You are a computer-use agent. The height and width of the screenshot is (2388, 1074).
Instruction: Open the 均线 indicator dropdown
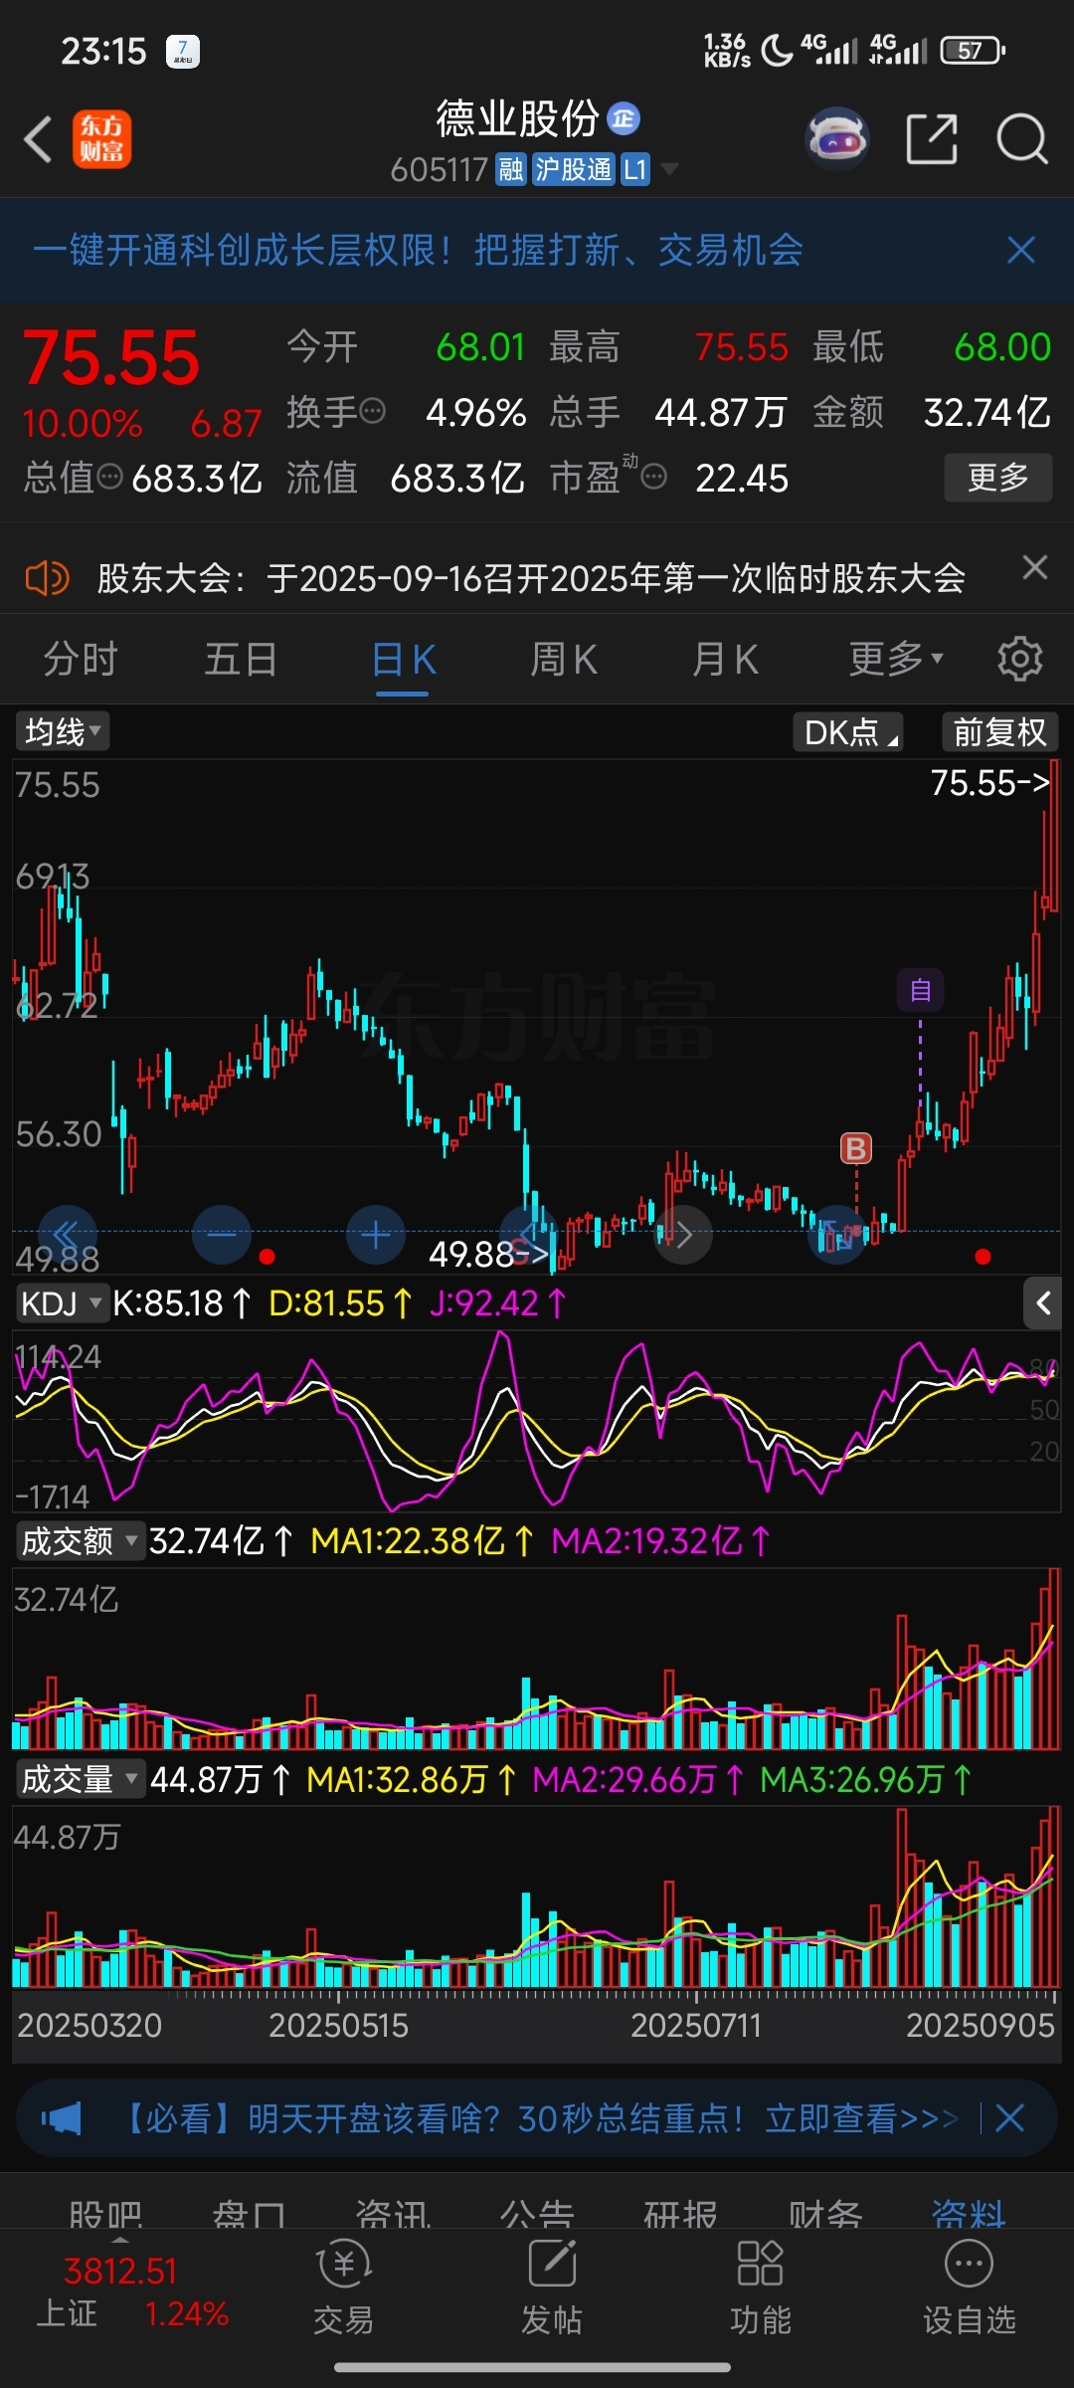click(x=62, y=732)
